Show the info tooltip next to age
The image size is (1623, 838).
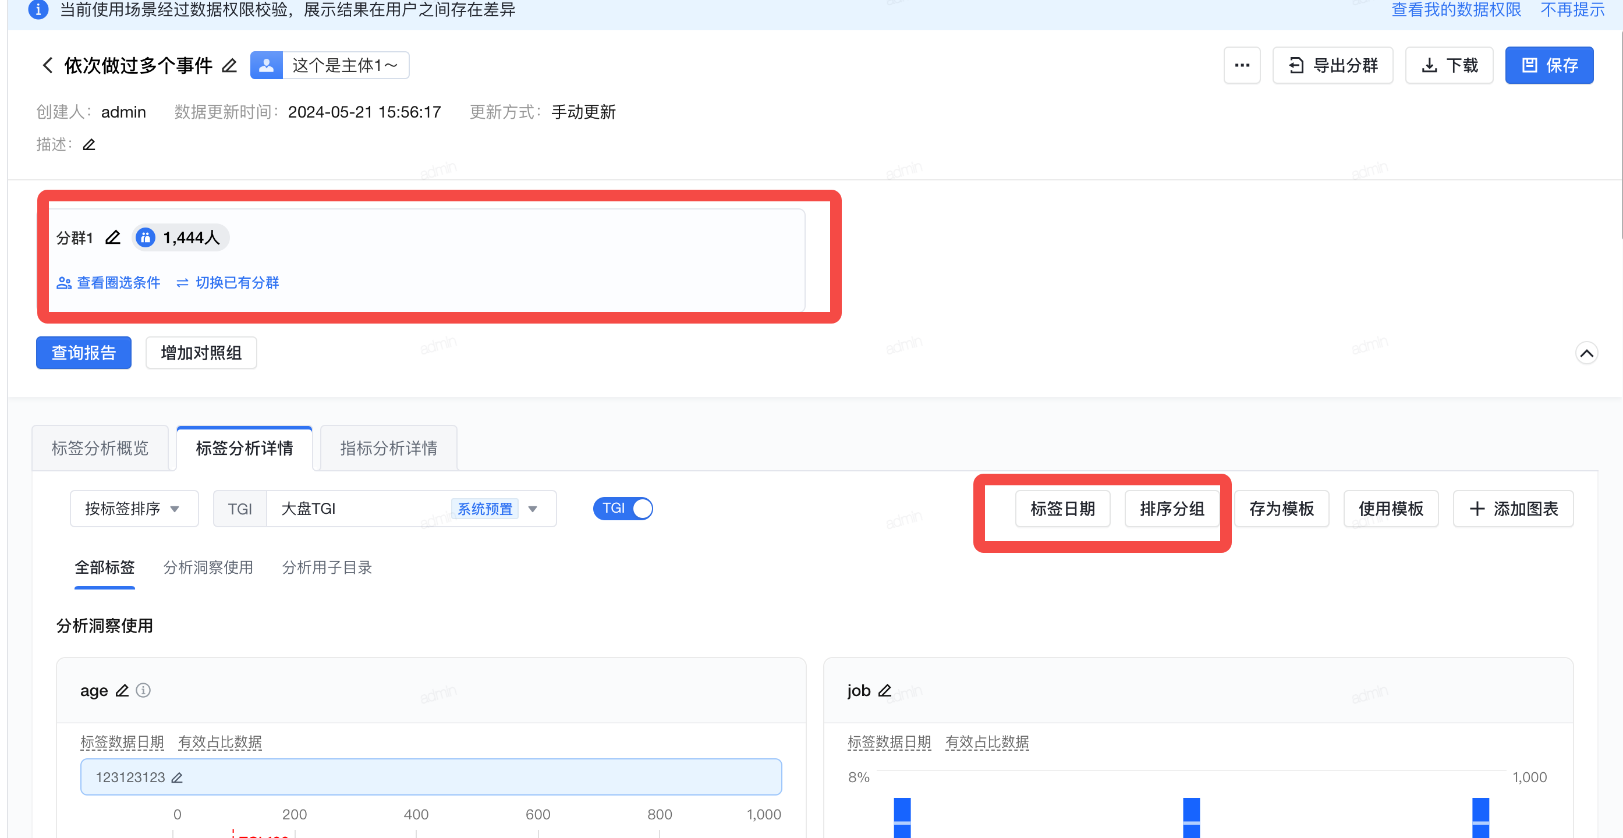coord(144,691)
